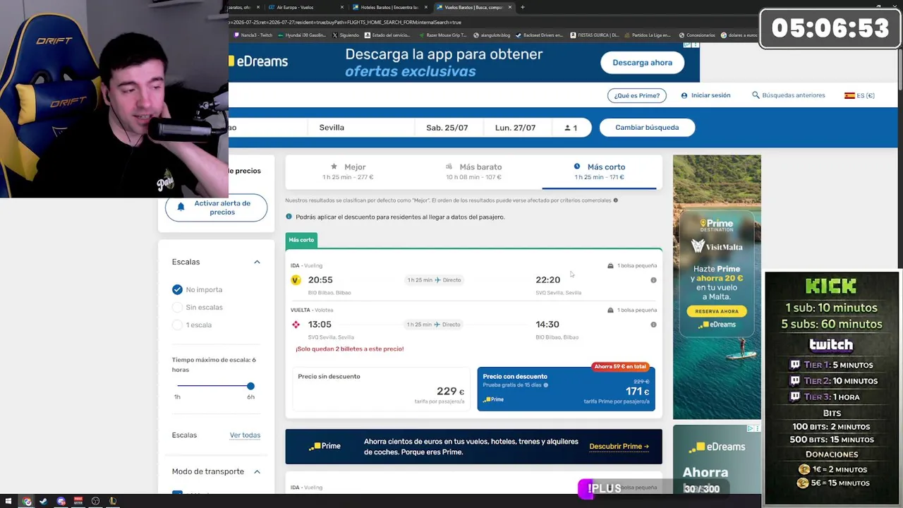Image resolution: width=903 pixels, height=508 pixels.
Task: Open Steam from the taskbar
Action: (x=43, y=502)
